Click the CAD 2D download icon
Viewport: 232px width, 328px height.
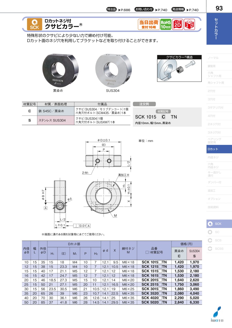coord(177,24)
